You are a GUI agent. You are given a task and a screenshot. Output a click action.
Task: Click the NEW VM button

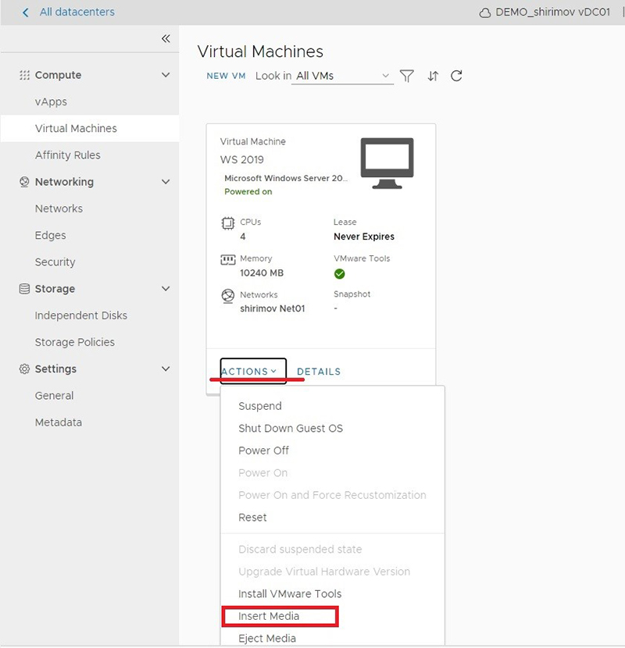(x=227, y=76)
